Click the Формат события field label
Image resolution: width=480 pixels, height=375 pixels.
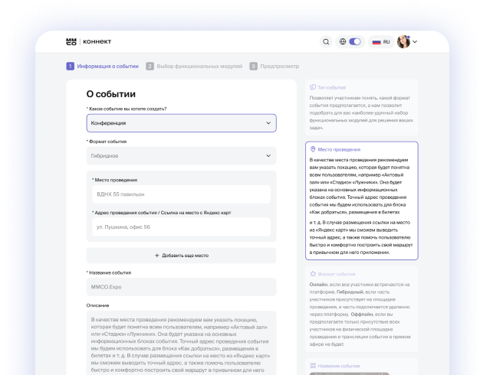pyautogui.click(x=107, y=142)
